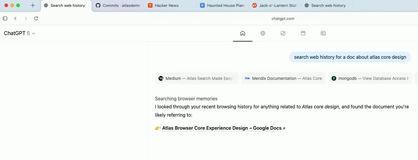Click the Hacker News Y favicon

click(150, 5)
